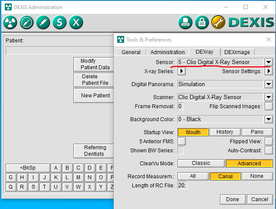Set Record Measurements to None
The width and height of the screenshot is (276, 209).
tap(257, 176)
